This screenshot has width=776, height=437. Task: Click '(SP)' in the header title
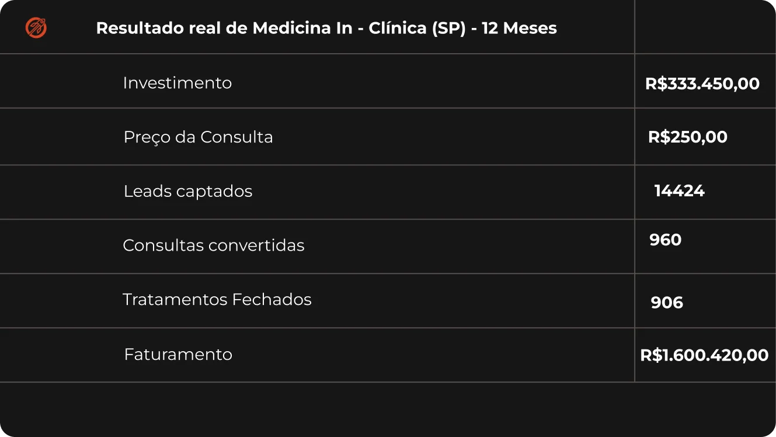449,28
